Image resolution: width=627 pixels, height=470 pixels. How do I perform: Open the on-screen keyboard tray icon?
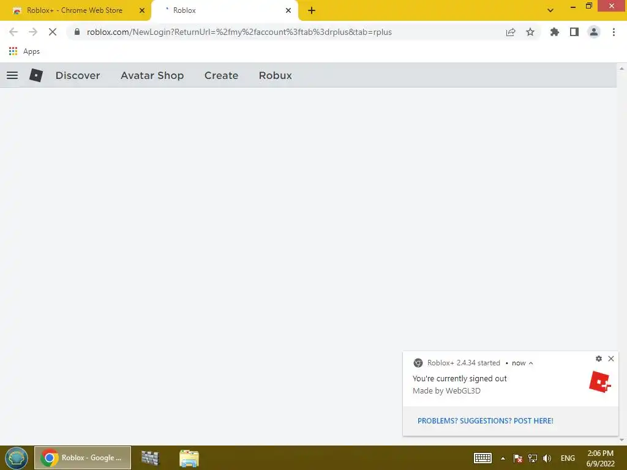pos(482,458)
